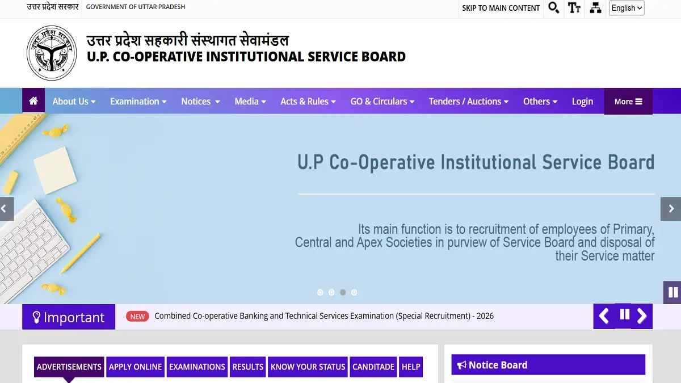Screen dimensions: 681x383
Task: Change site language using the English dropdown
Action: point(626,8)
